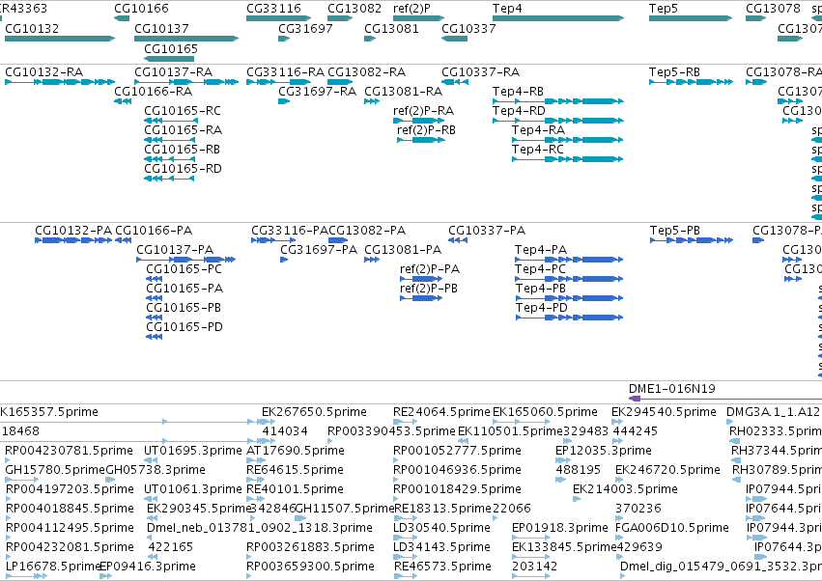
Task: Click the CG10337 gene label
Action: coord(468,29)
